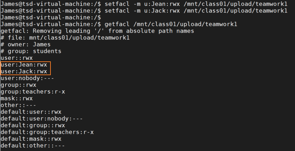Click the default:user::rwx entry

pos(31,112)
